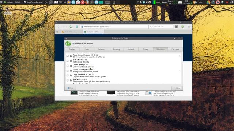Open the Network tab in Preferences
The width and height of the screenshot is (234, 131).
(x=131, y=49)
